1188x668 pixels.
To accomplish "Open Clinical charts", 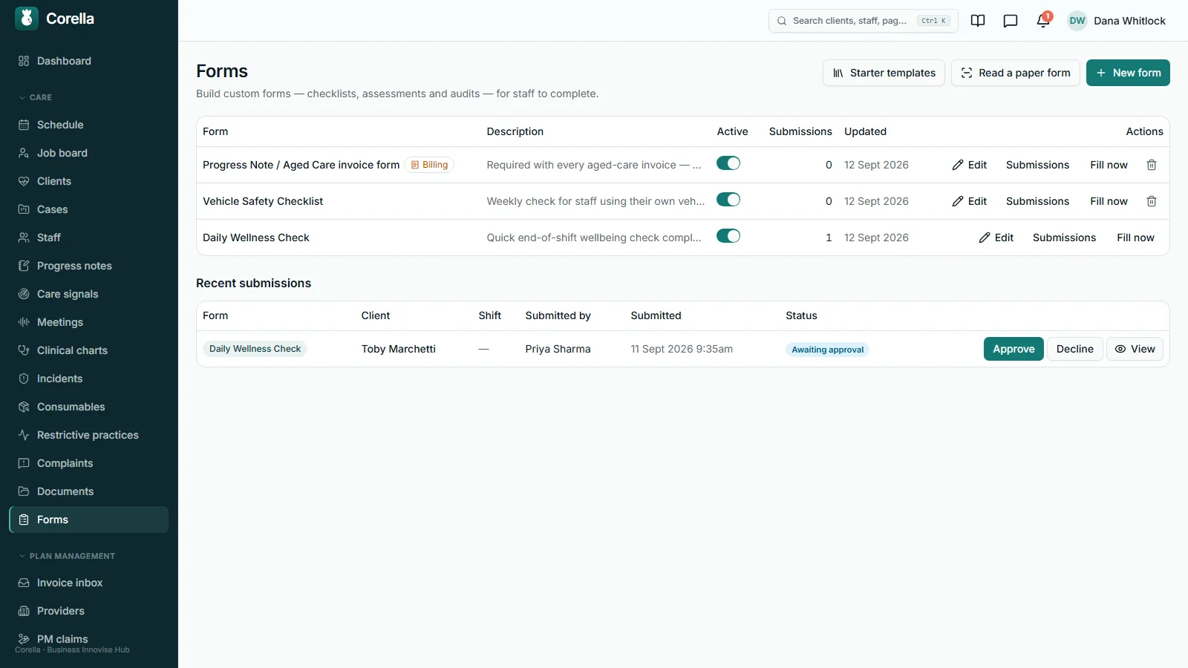I will 89,350.
